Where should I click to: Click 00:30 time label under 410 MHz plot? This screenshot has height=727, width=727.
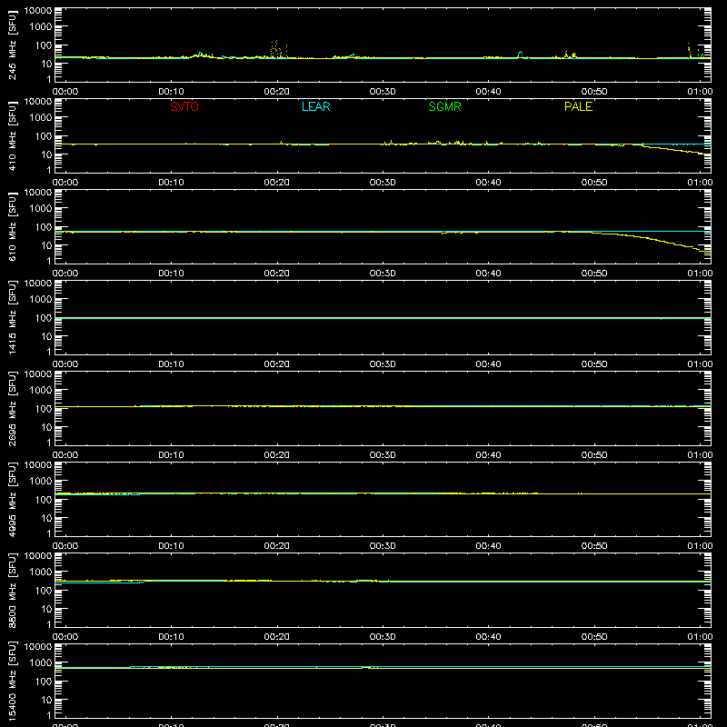coord(383,183)
